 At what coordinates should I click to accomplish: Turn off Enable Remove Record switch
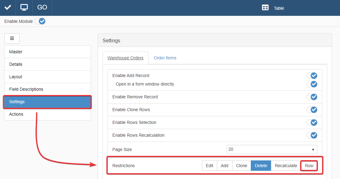coord(312,97)
